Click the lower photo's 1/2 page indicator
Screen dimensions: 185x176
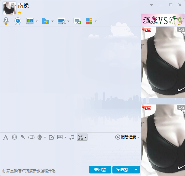coord(181,107)
